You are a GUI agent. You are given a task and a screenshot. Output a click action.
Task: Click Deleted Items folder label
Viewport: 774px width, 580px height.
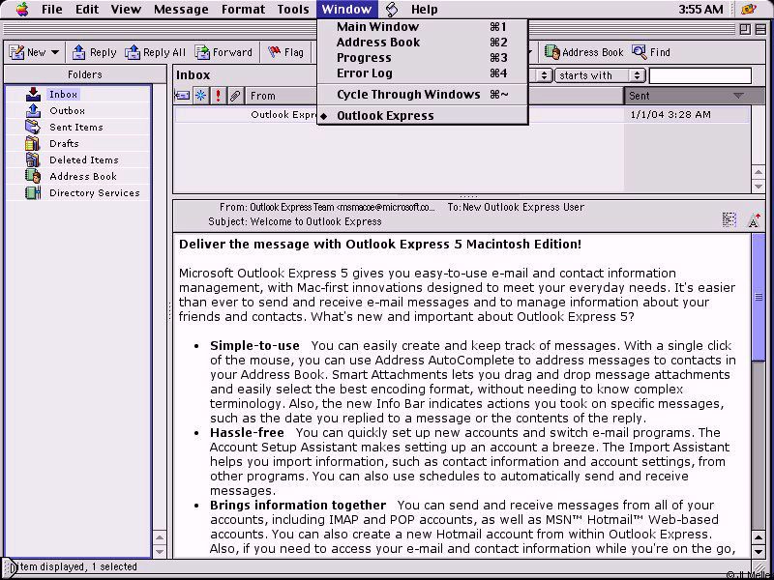(x=84, y=159)
